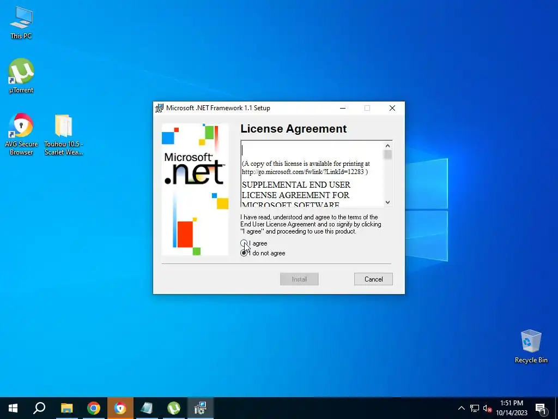558x419 pixels.
Task: Open the taskbar clock and date
Action: [511, 408]
